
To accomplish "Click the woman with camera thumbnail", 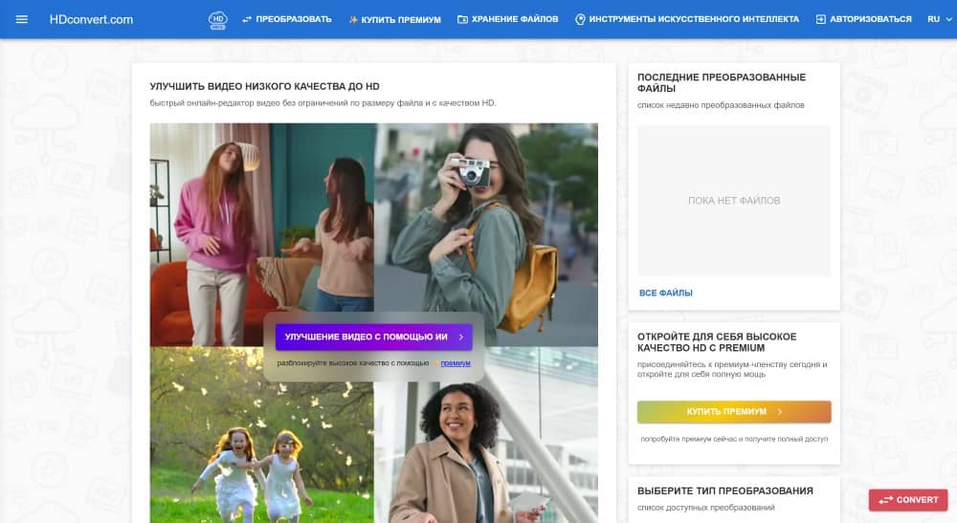I will [x=486, y=234].
